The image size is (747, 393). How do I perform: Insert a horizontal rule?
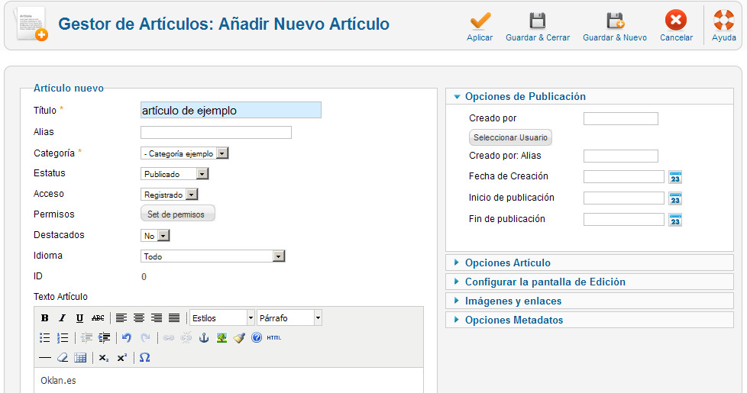click(x=45, y=358)
